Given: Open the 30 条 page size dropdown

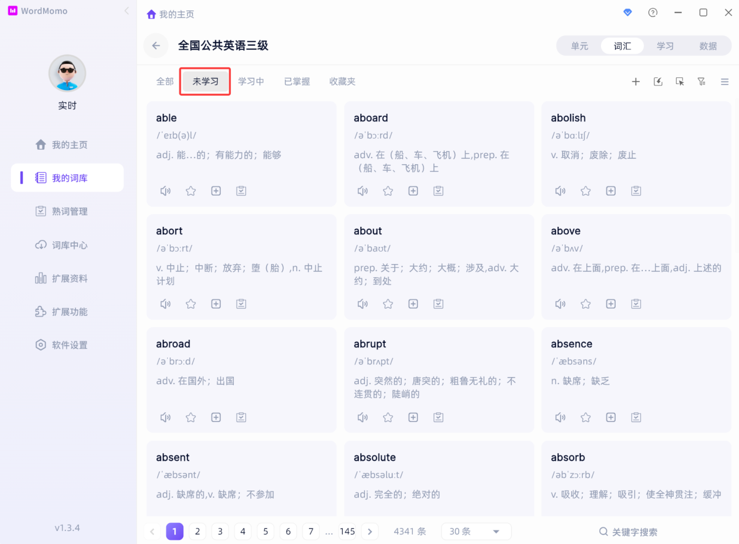Looking at the screenshot, I should click(476, 531).
